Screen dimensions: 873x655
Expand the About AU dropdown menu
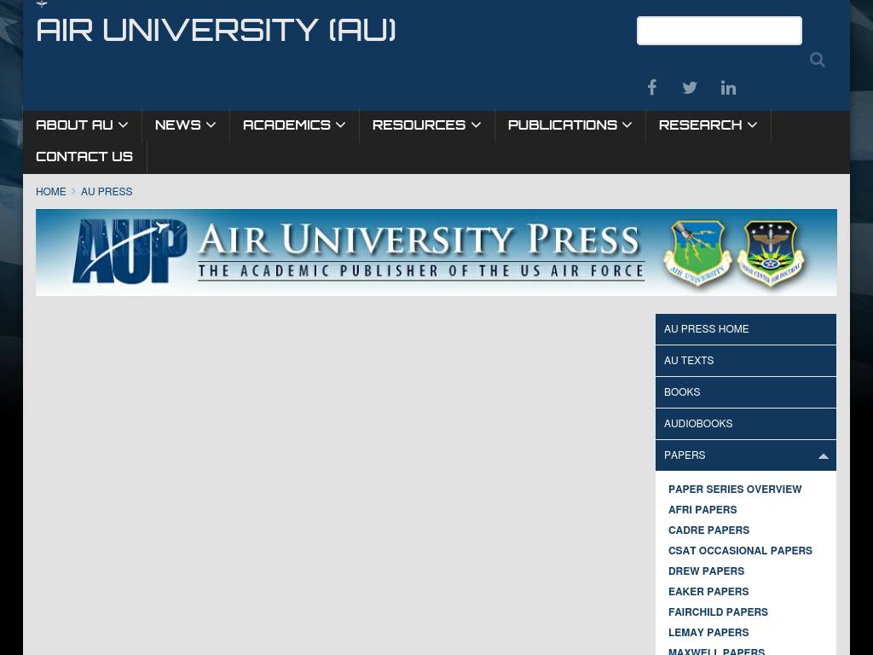coord(82,125)
